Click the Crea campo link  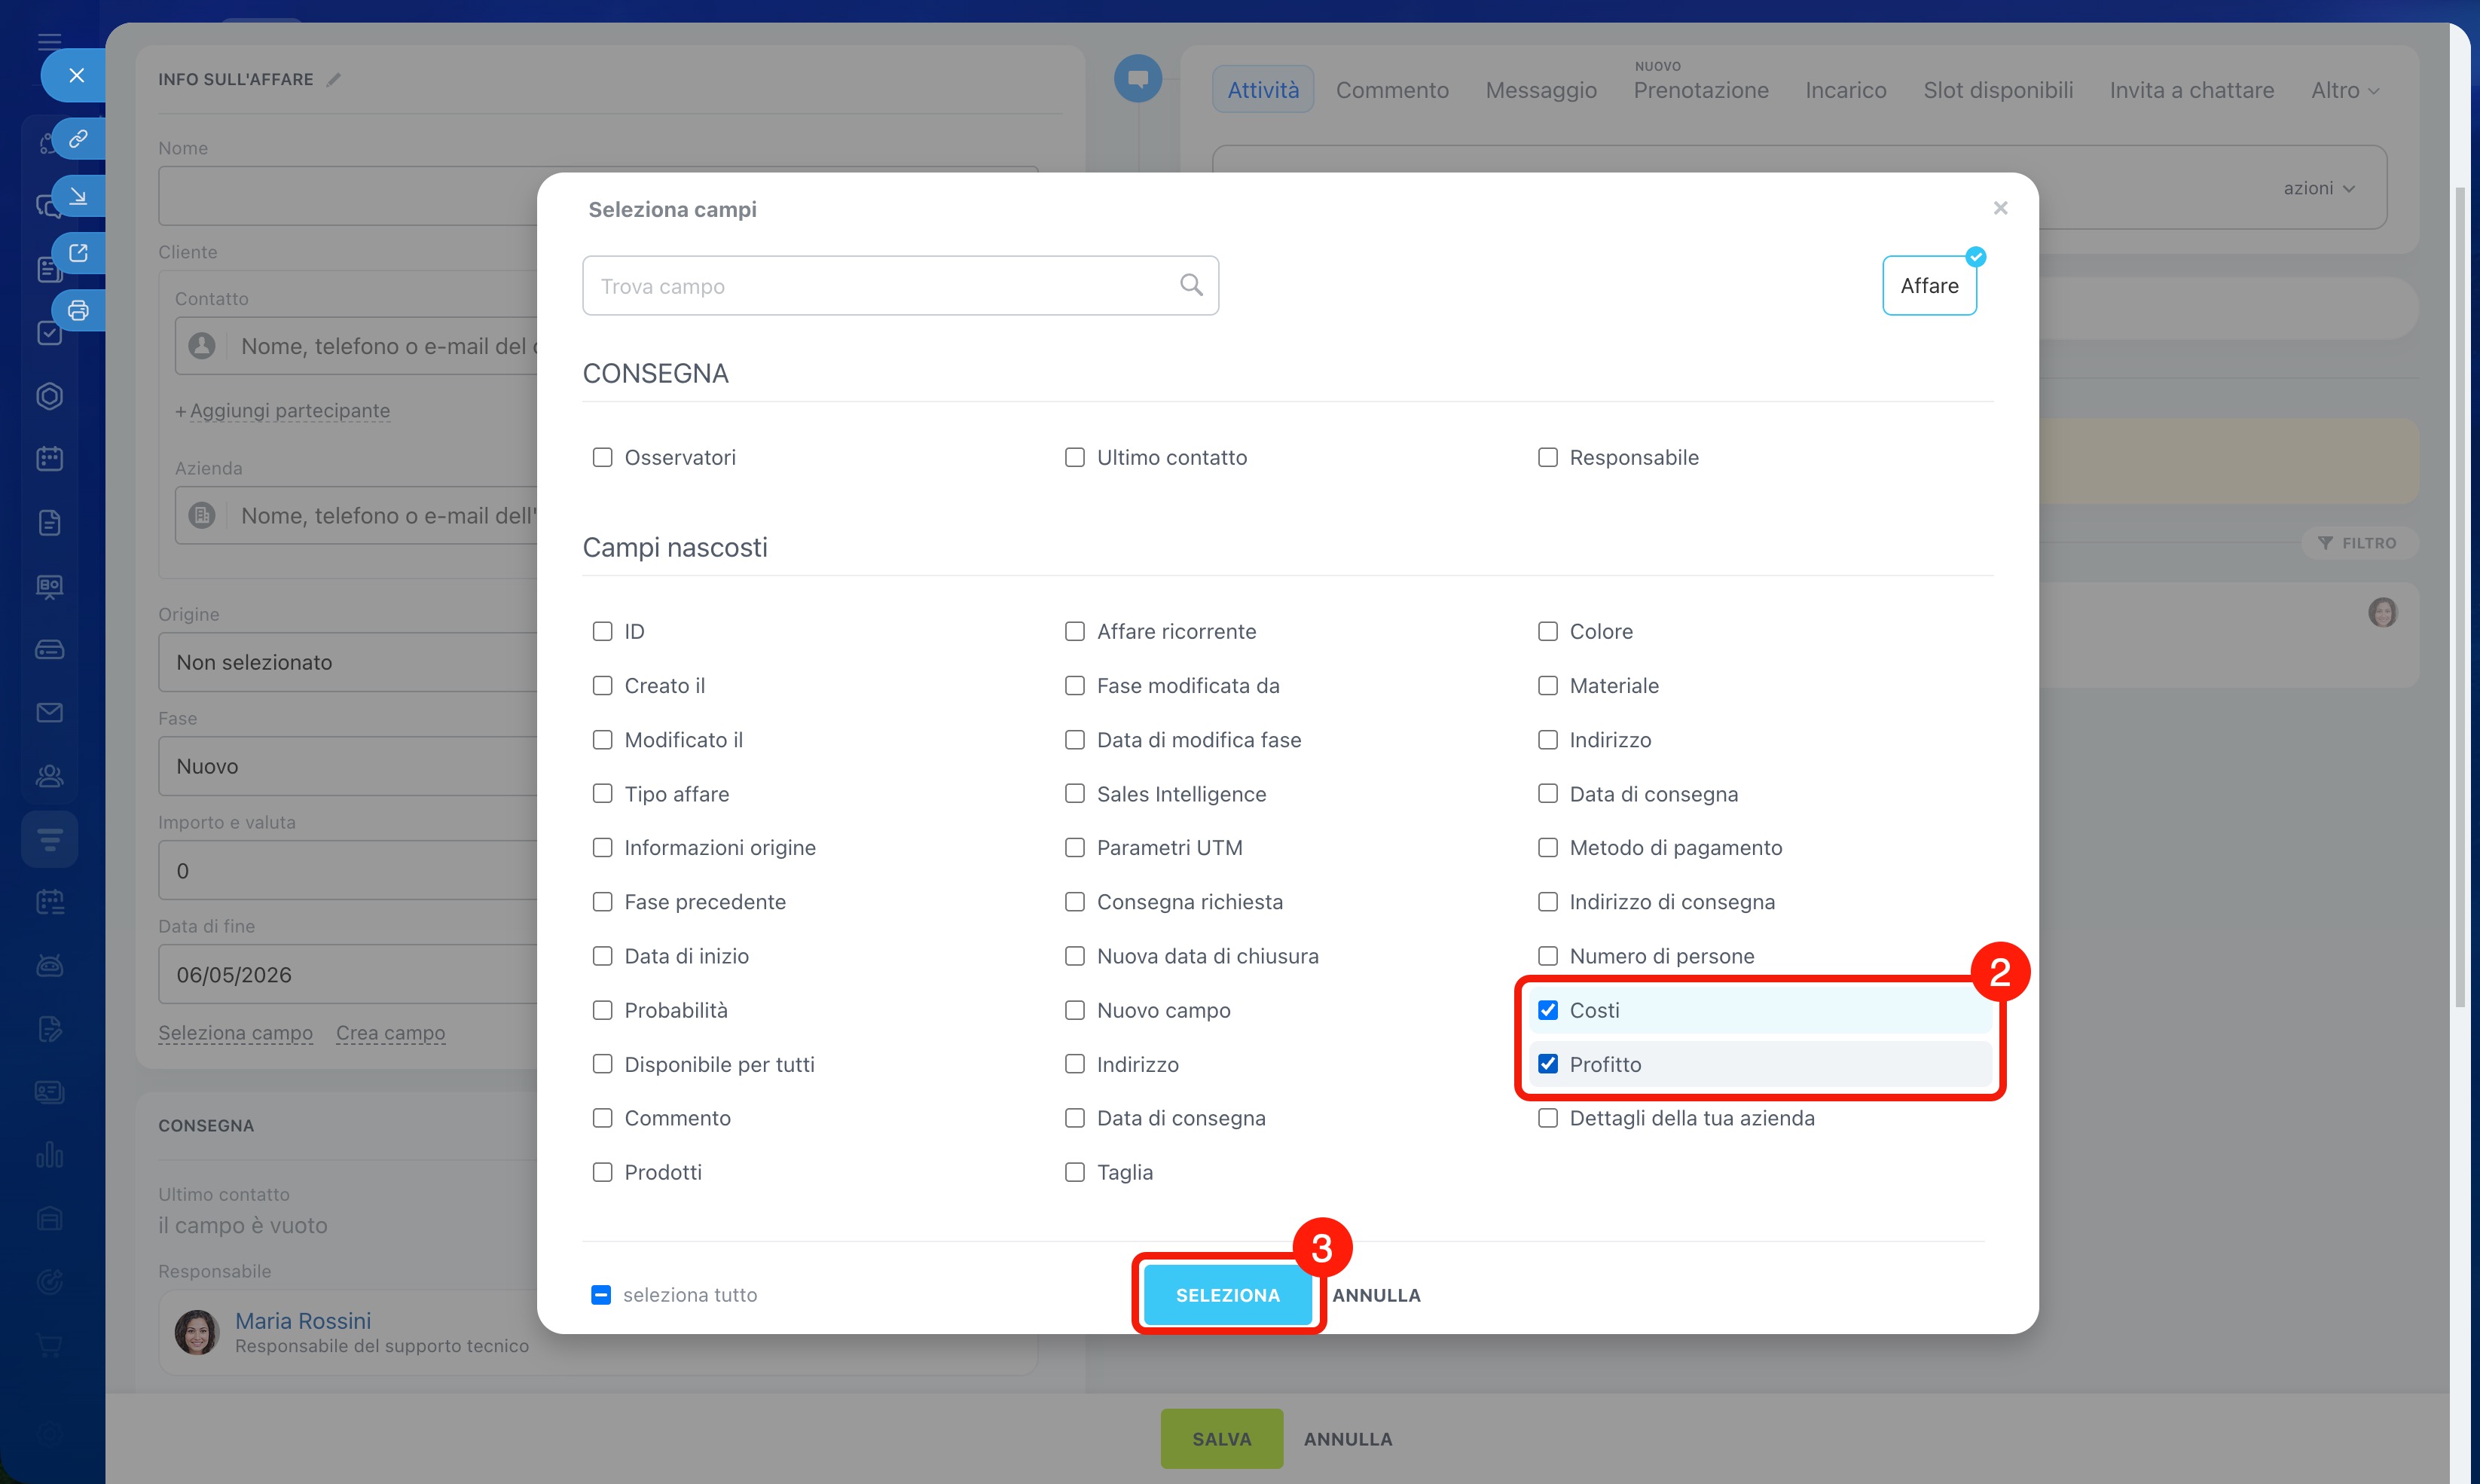390,1033
